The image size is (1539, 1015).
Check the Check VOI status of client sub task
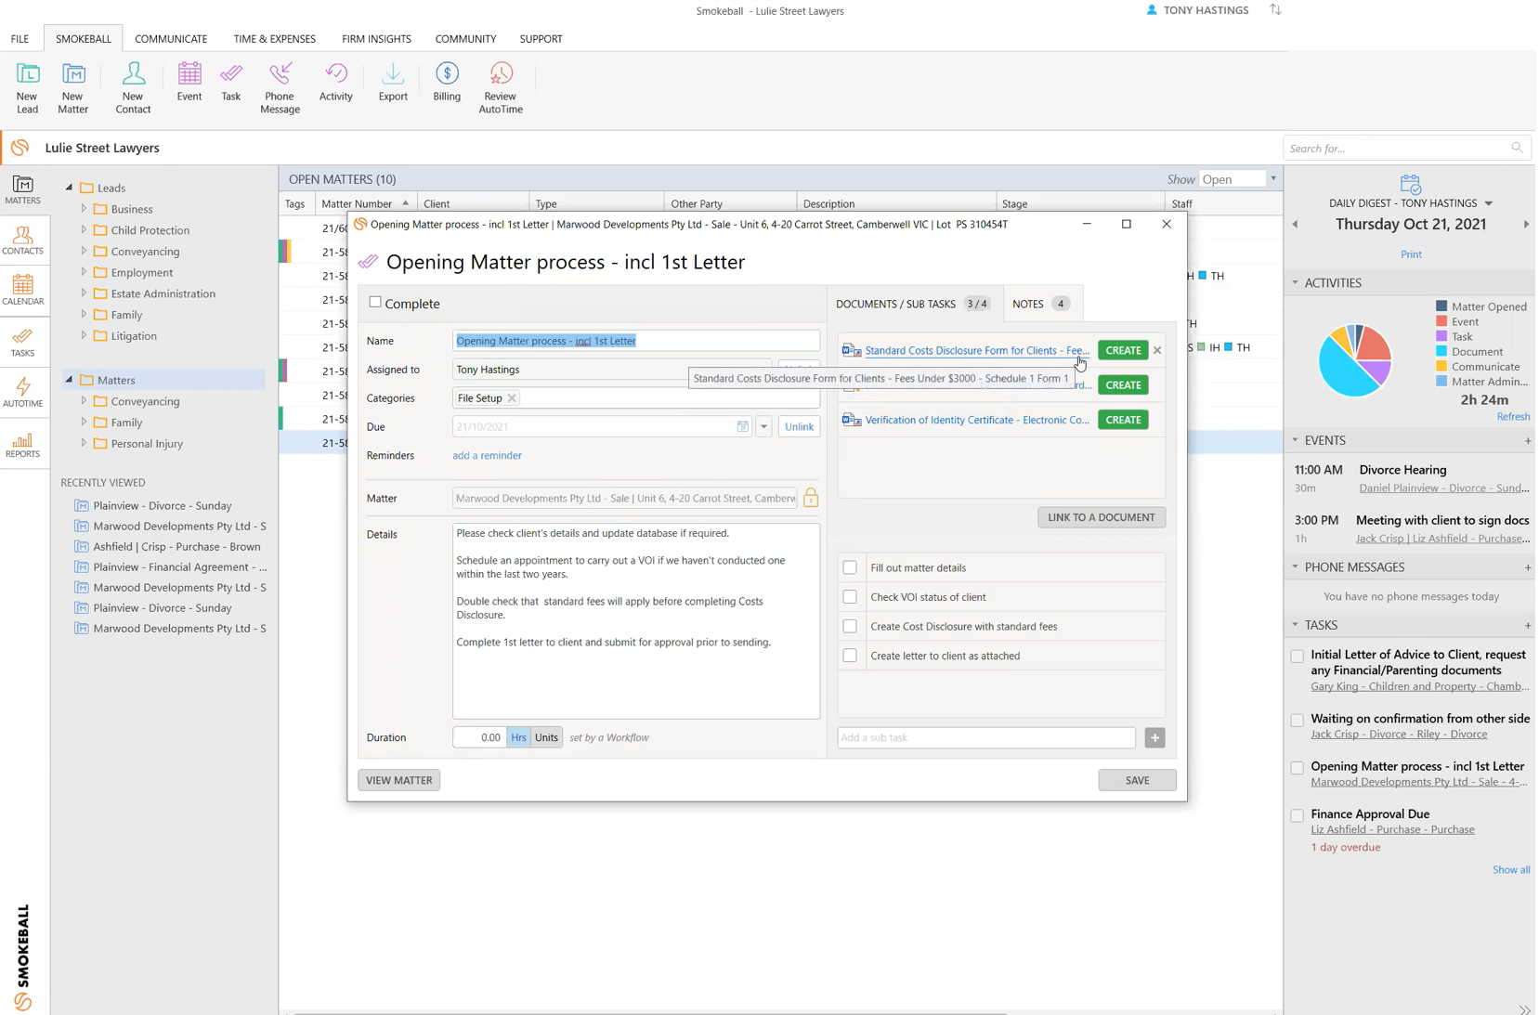coord(850,597)
